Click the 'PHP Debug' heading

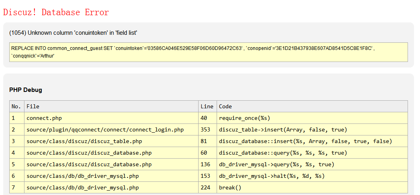tap(25, 90)
